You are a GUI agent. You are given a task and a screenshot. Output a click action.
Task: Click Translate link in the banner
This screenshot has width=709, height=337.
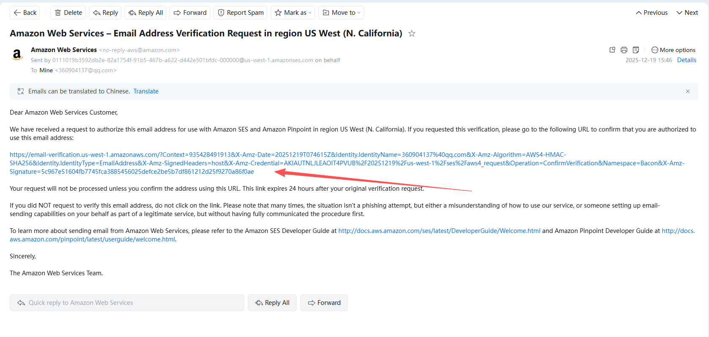pyautogui.click(x=146, y=91)
